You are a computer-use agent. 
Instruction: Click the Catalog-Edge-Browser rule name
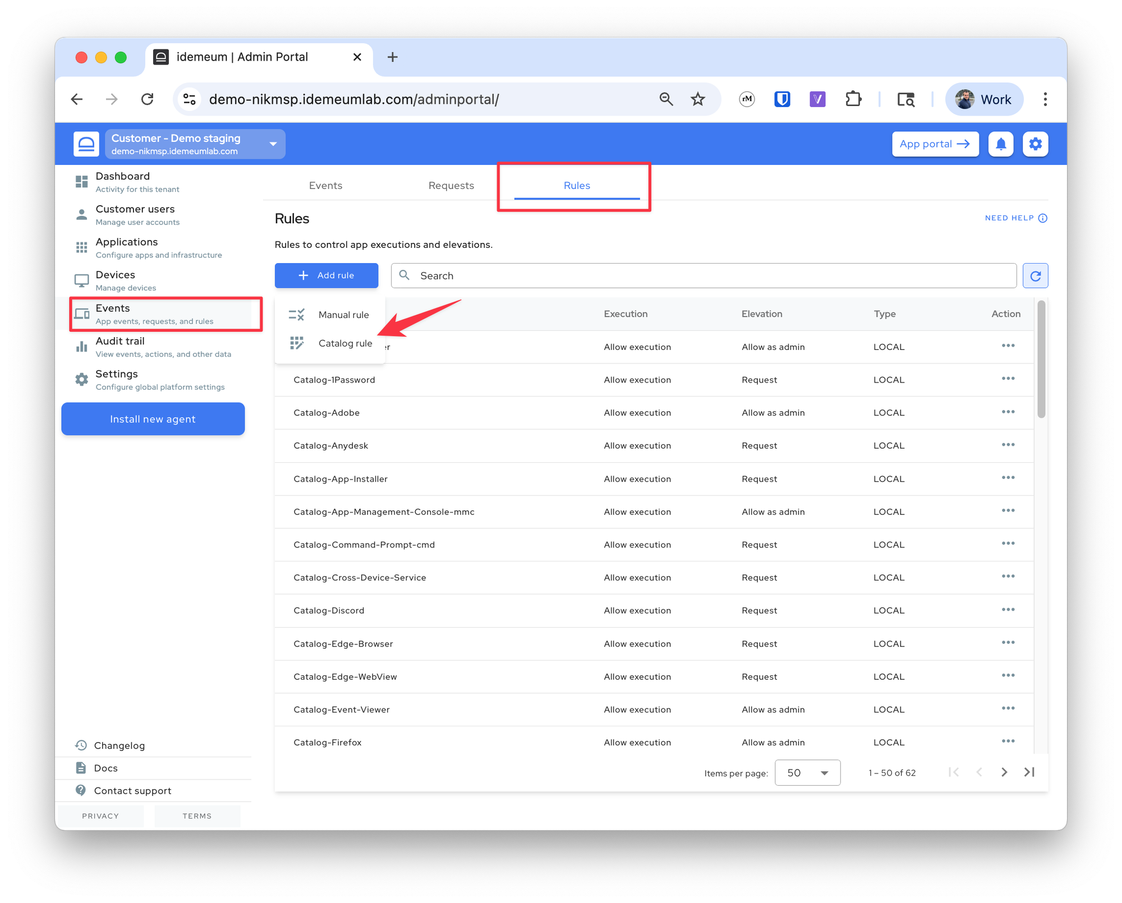tap(343, 643)
